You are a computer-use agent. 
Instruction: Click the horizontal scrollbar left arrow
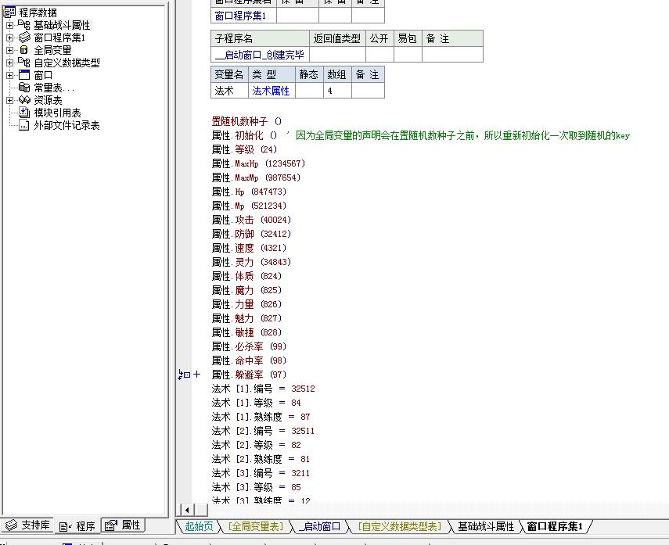pos(187,510)
